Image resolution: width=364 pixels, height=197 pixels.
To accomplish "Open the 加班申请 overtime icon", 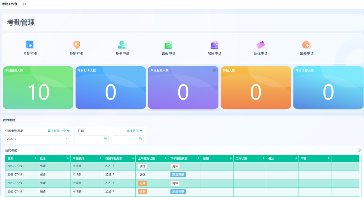I will pyautogui.click(x=214, y=45).
